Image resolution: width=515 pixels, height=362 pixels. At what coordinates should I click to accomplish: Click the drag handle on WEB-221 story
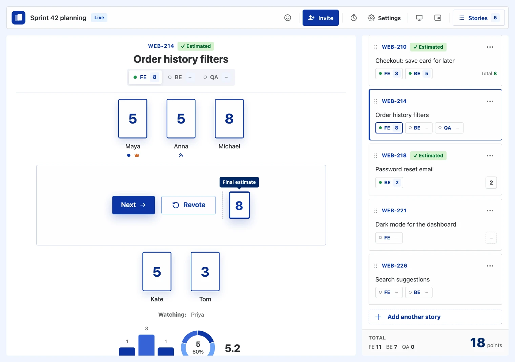(x=375, y=211)
